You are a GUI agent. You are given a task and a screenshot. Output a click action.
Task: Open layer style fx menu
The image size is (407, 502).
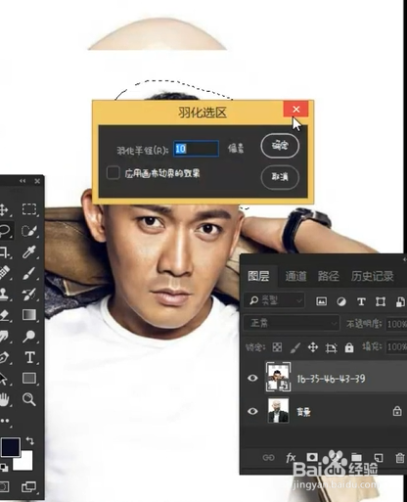click(291, 458)
